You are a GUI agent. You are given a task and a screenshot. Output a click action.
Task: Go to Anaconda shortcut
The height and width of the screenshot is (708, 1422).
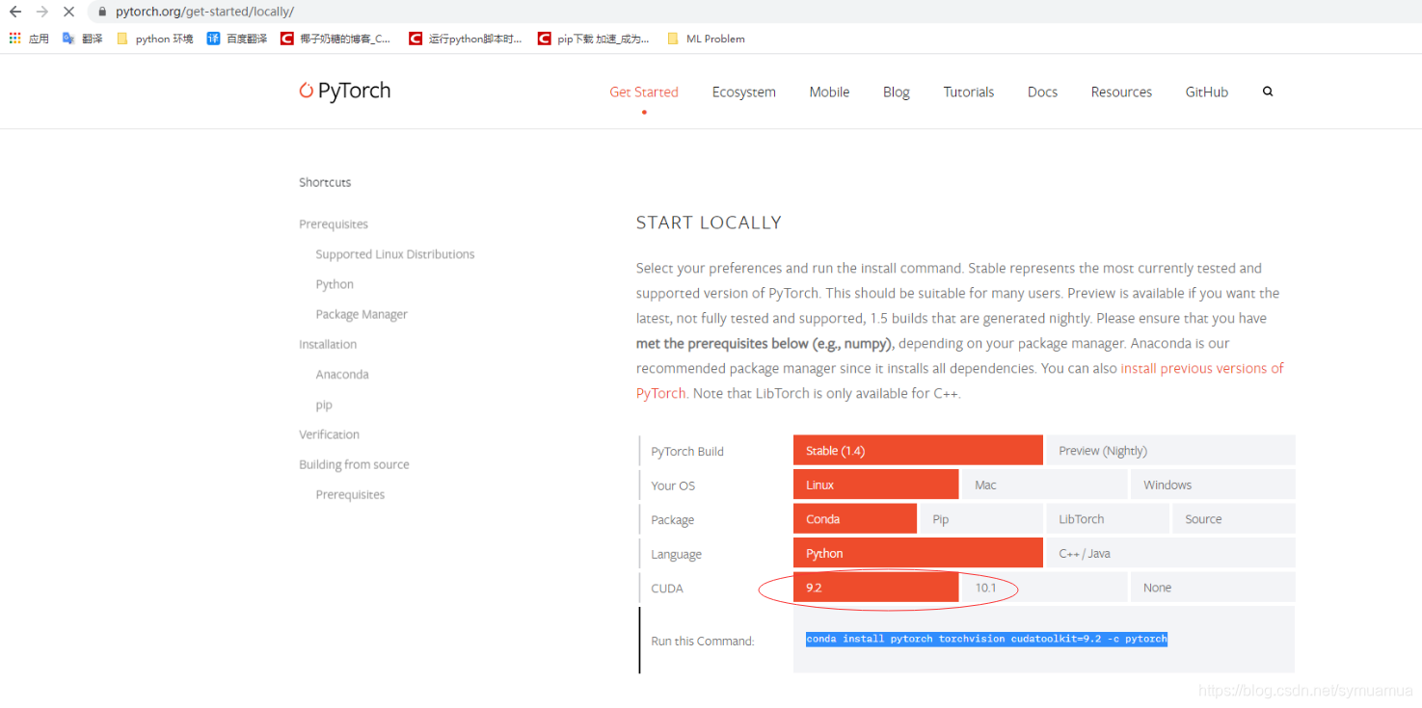click(x=342, y=374)
